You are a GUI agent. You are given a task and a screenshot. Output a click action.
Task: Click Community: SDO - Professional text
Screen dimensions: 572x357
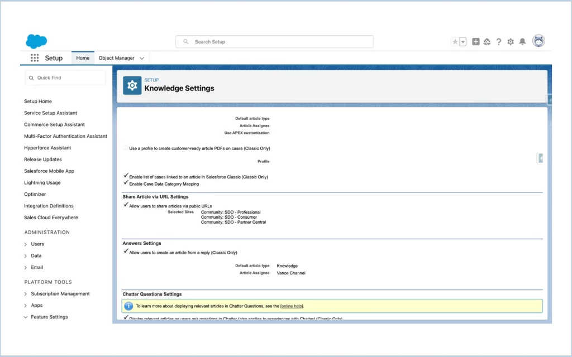231,212
